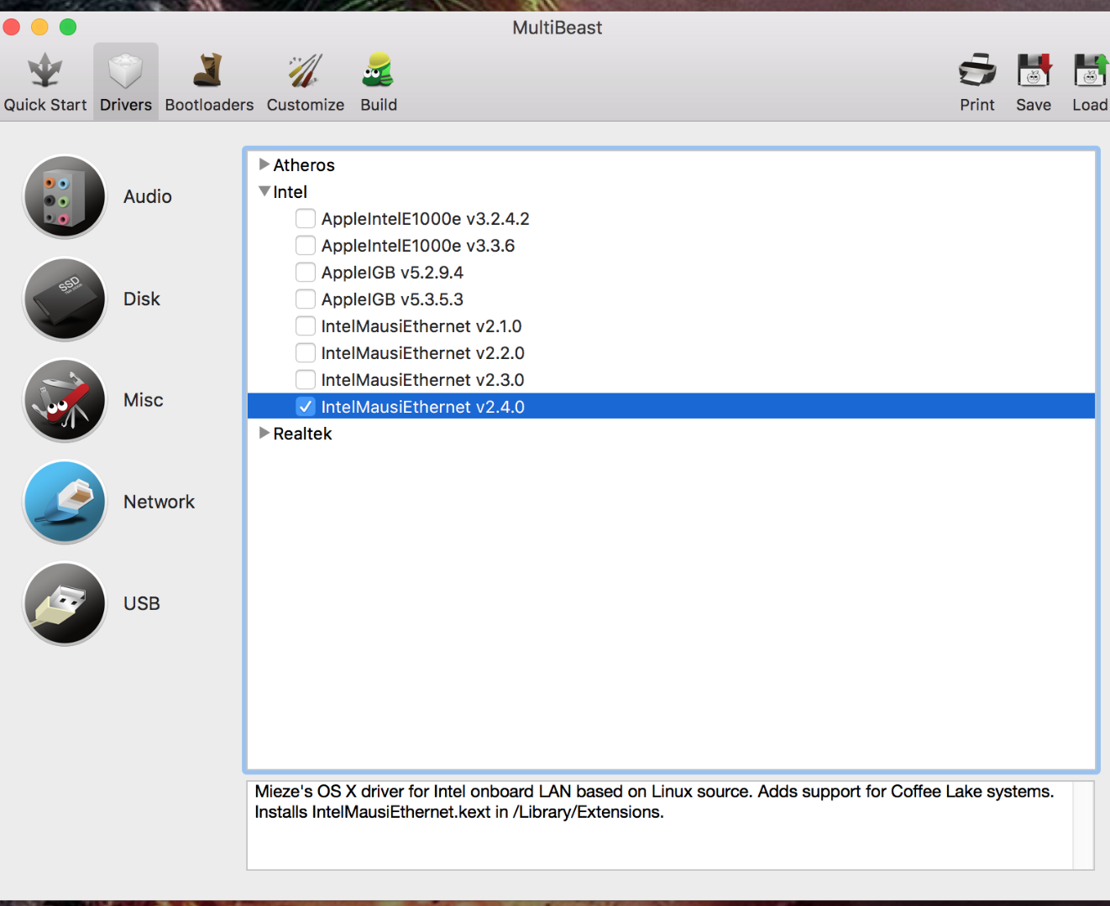Select the AppleIntelE1000e v3.3.6 text

click(418, 246)
